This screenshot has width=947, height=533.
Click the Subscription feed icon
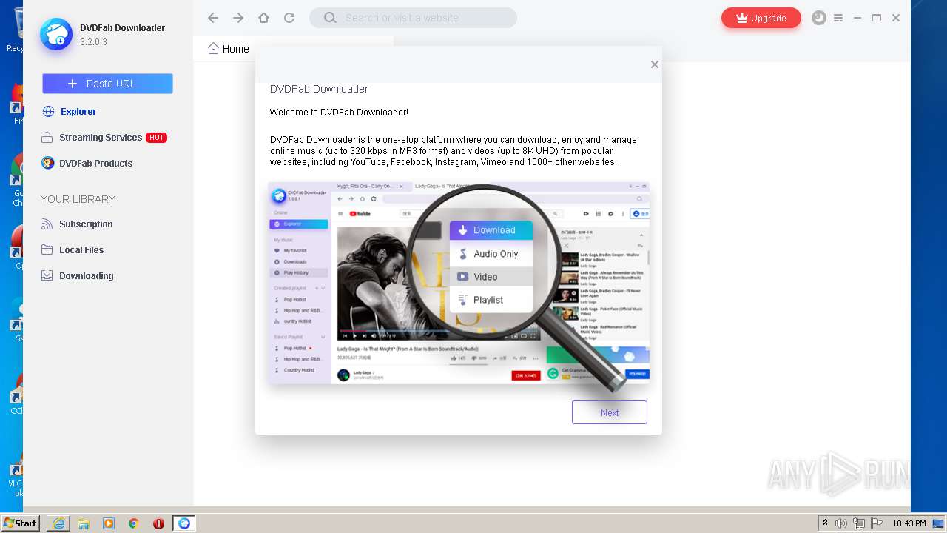(47, 224)
